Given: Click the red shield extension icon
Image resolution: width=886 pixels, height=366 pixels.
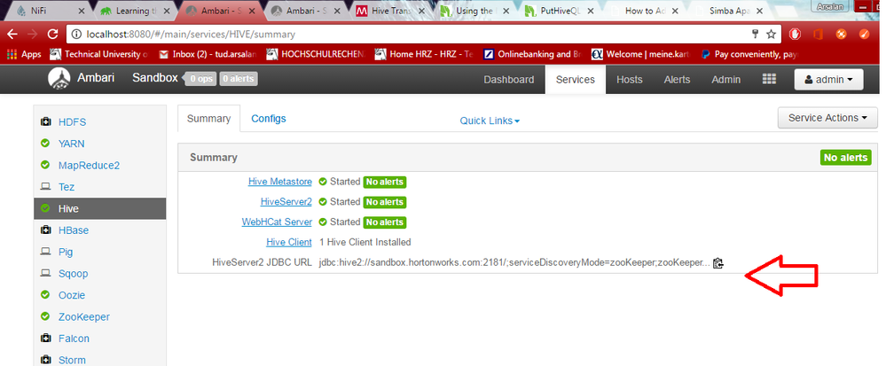Looking at the screenshot, I should (x=795, y=35).
